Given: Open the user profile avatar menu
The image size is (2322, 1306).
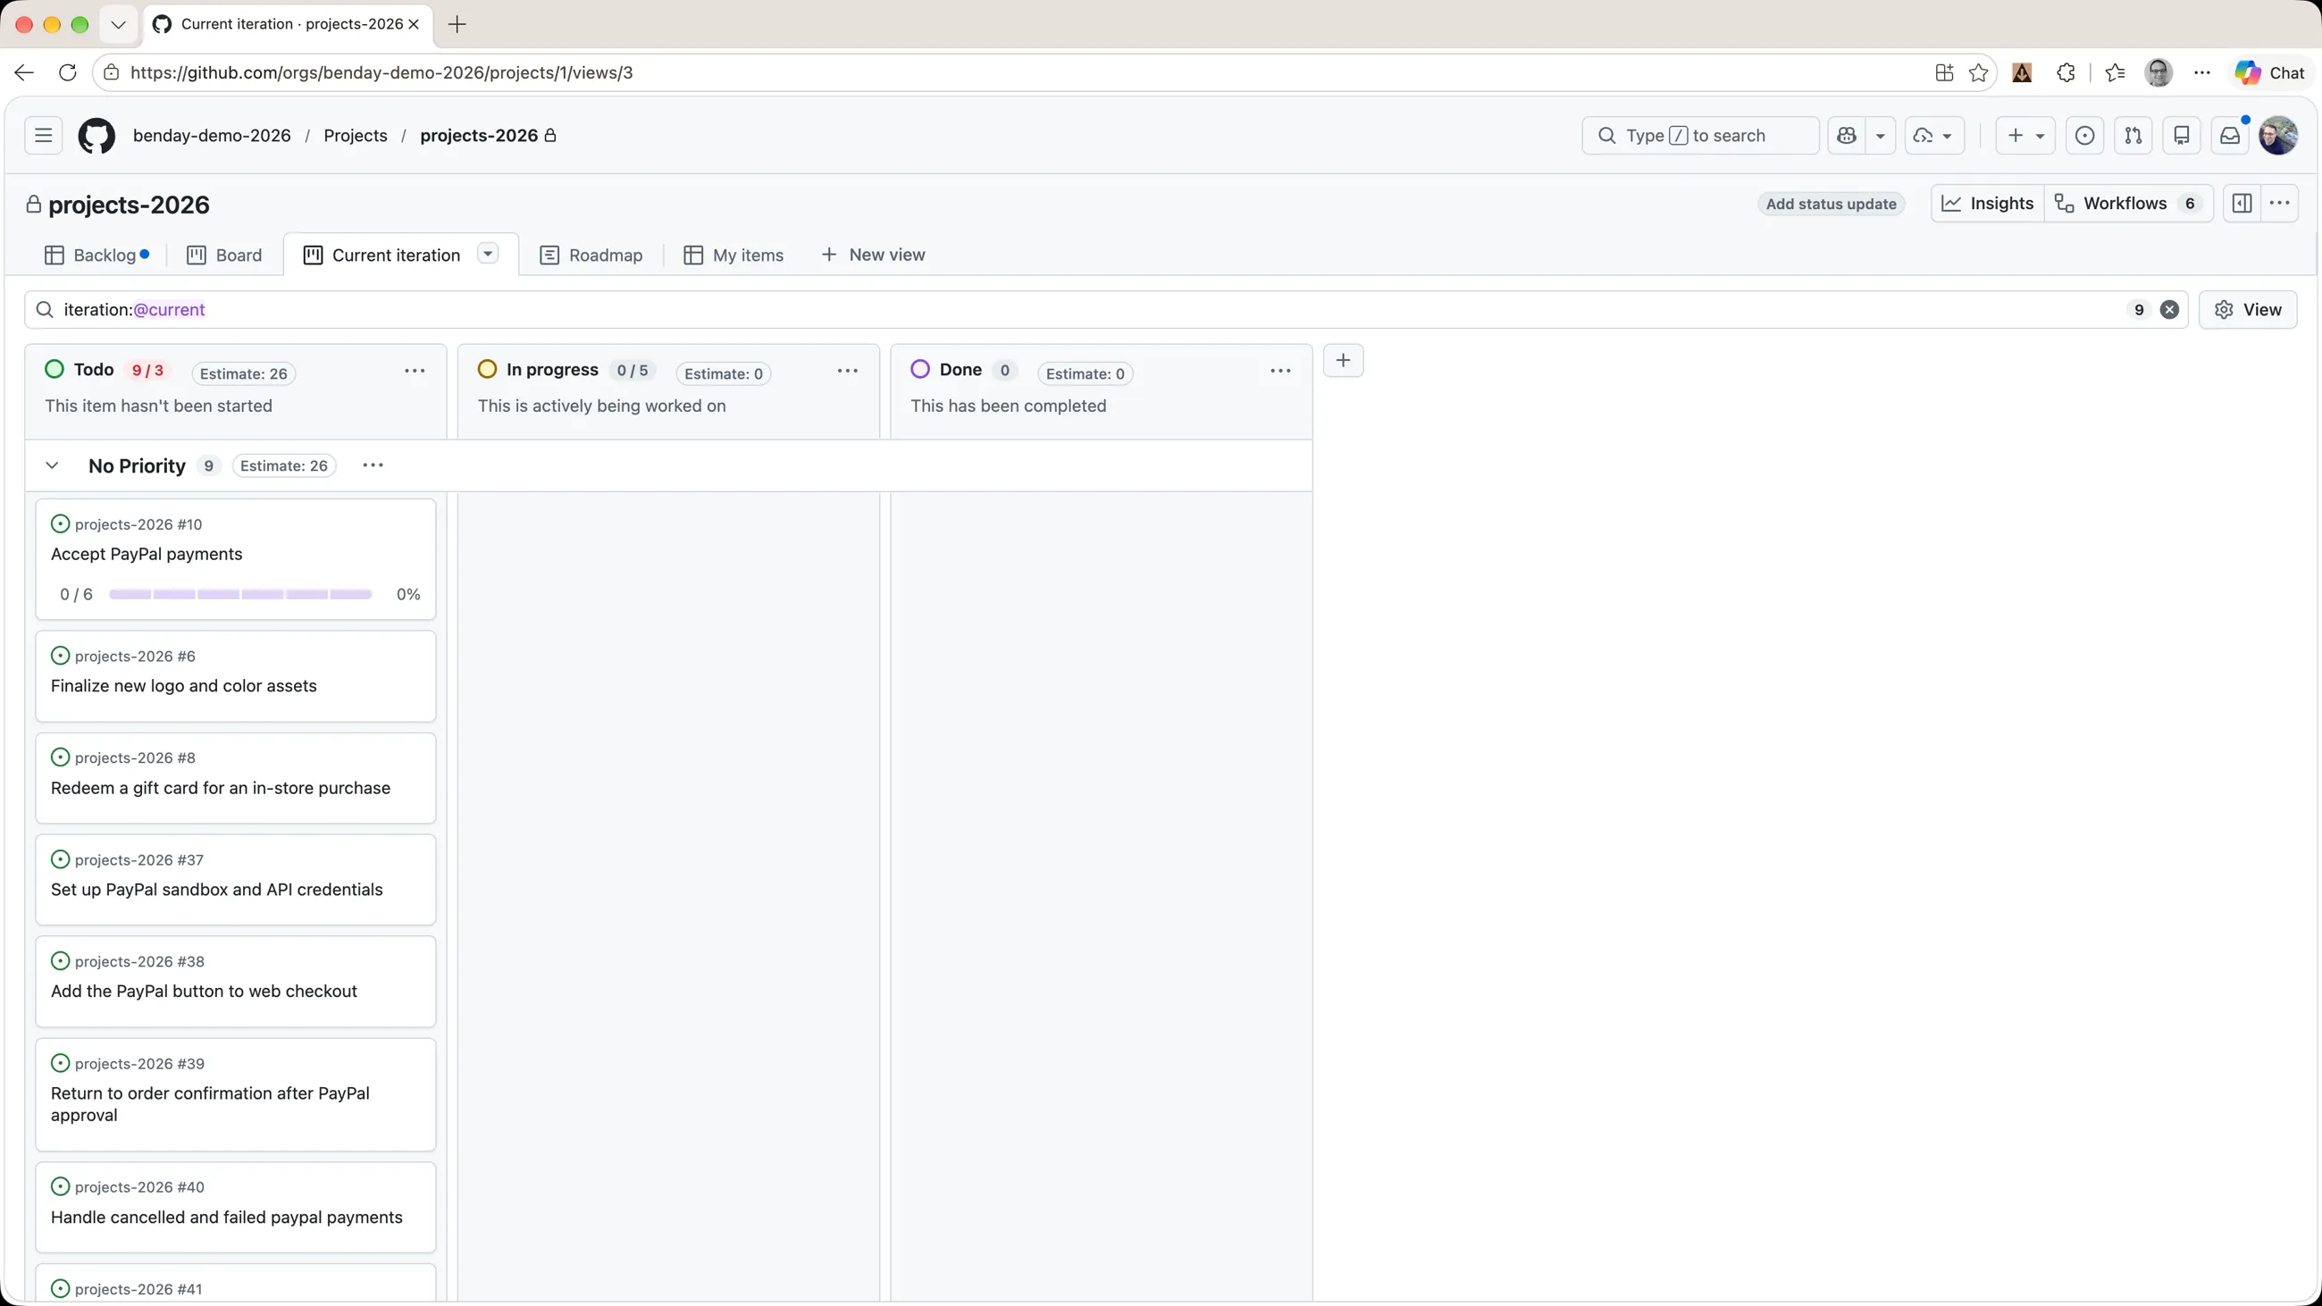Looking at the screenshot, I should [x=2279, y=135].
